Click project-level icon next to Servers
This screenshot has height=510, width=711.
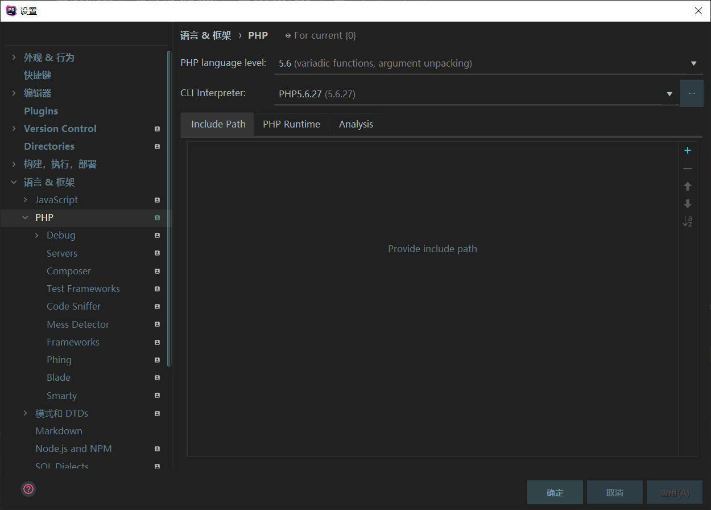[157, 253]
